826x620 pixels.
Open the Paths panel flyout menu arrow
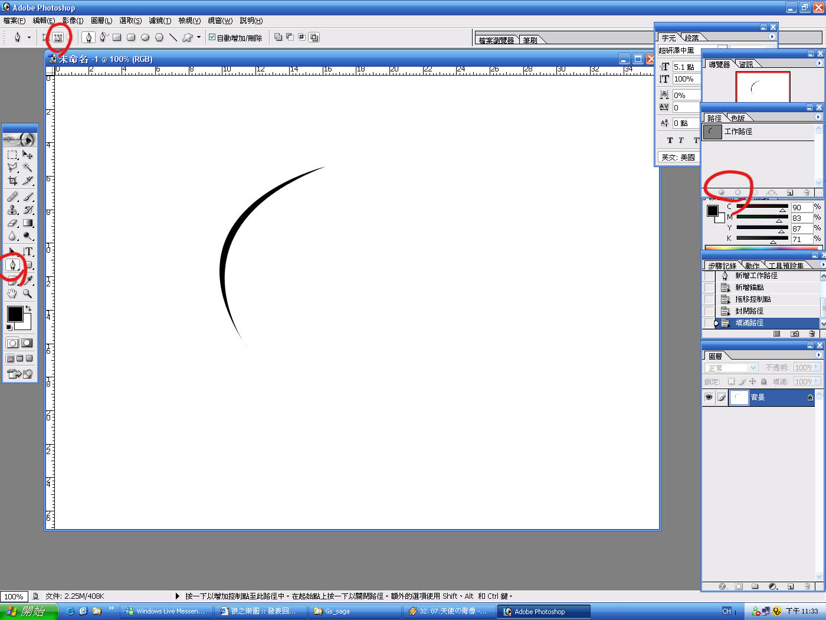[x=818, y=118]
